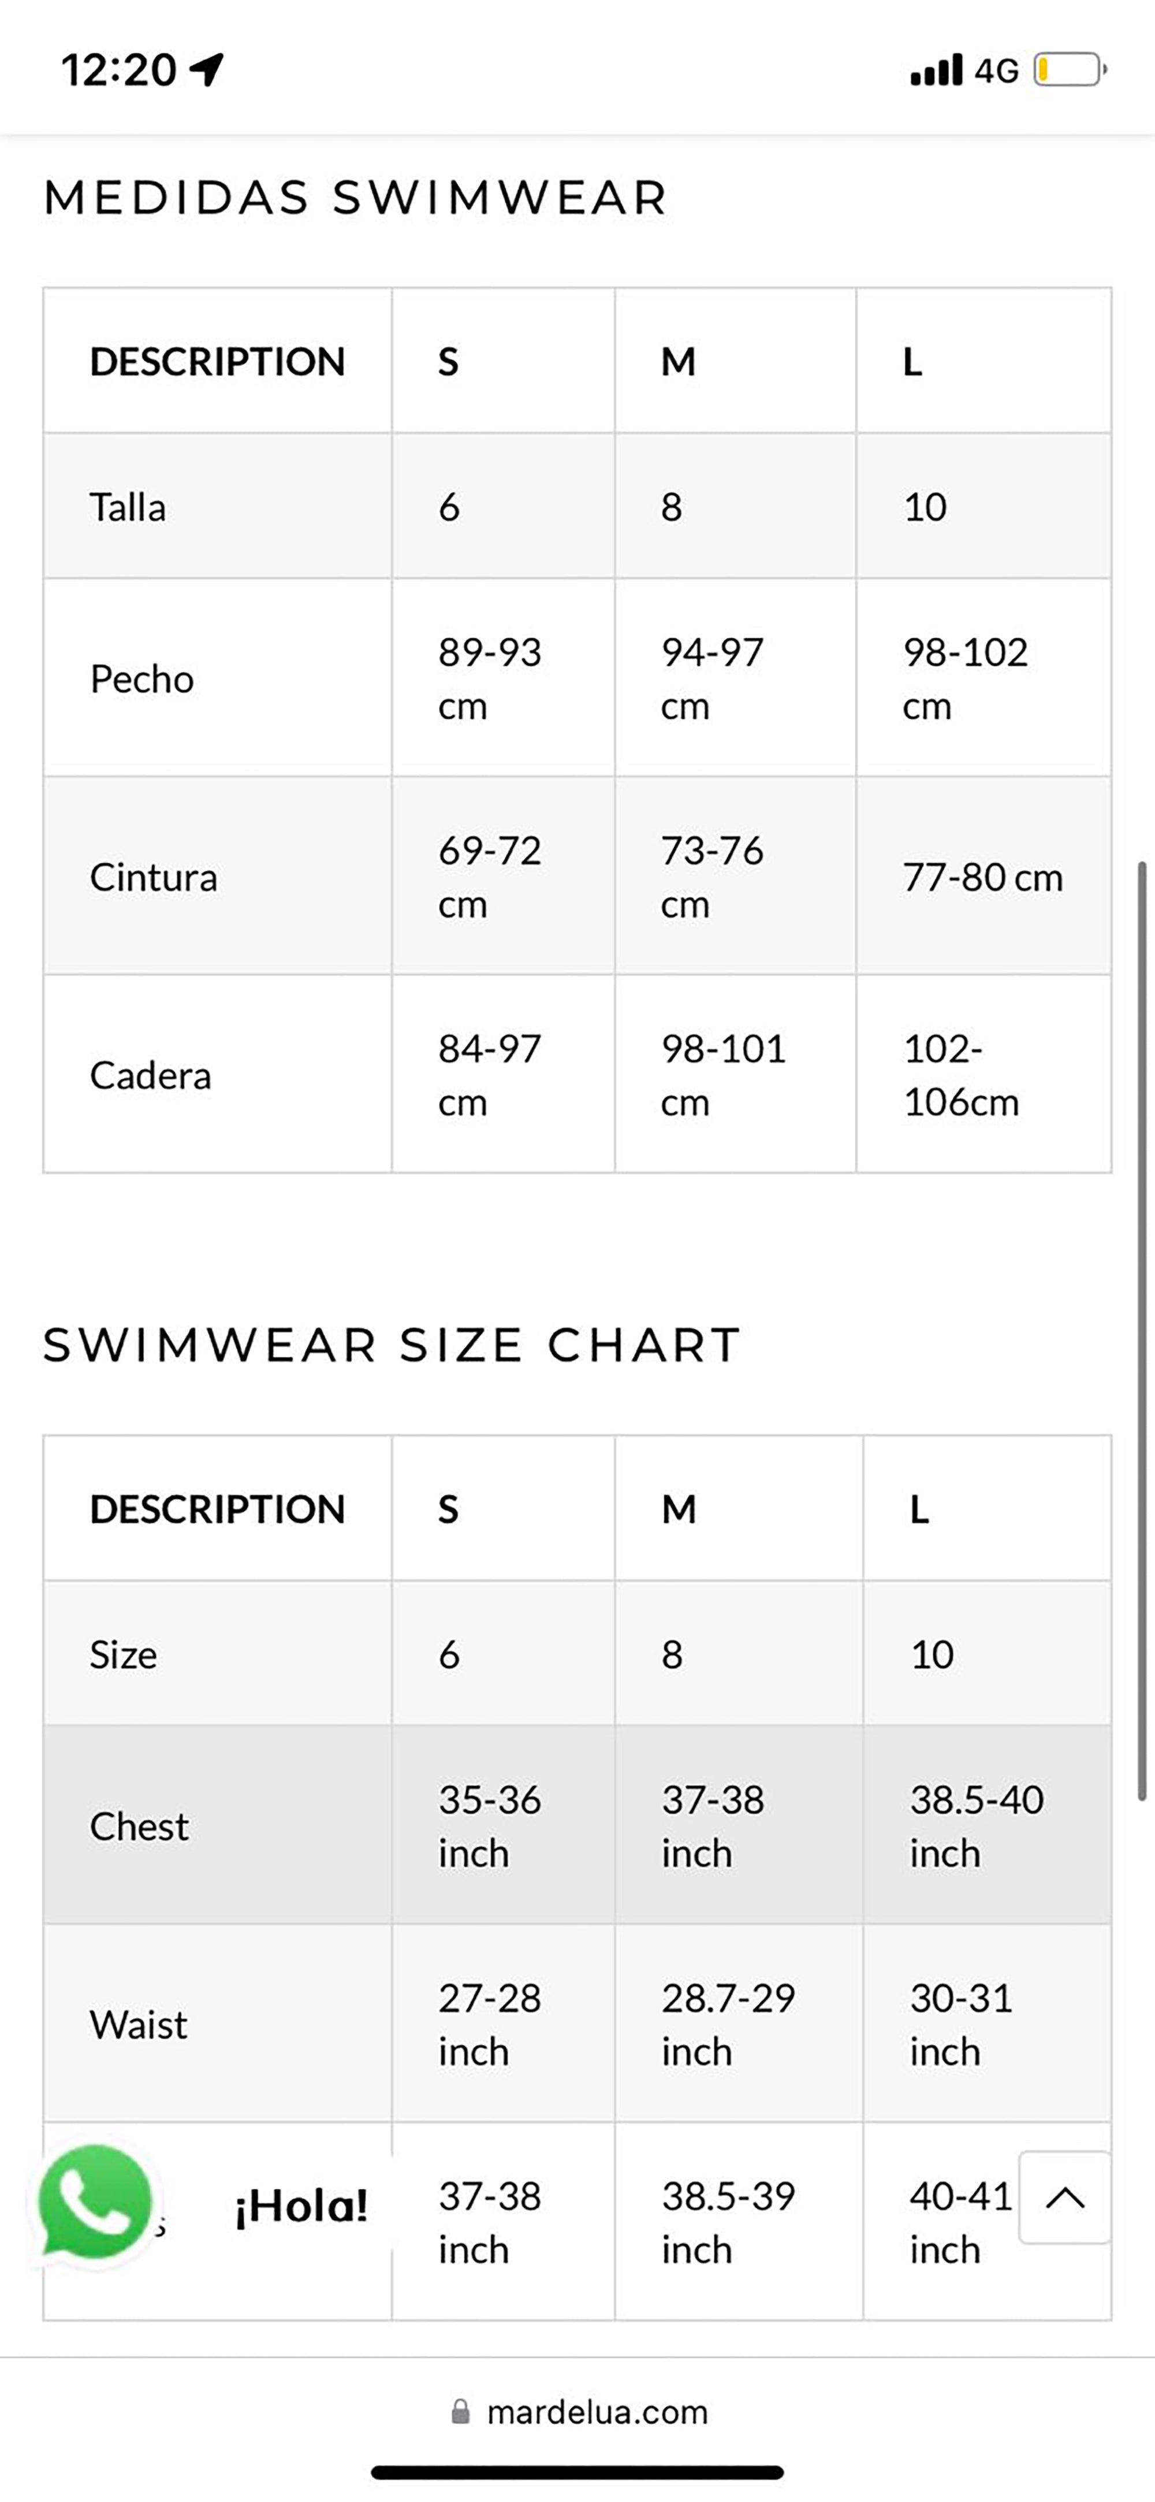This screenshot has height=2502, width=1155.
Task: Tap the location arrow in status bar
Action: 207,69
